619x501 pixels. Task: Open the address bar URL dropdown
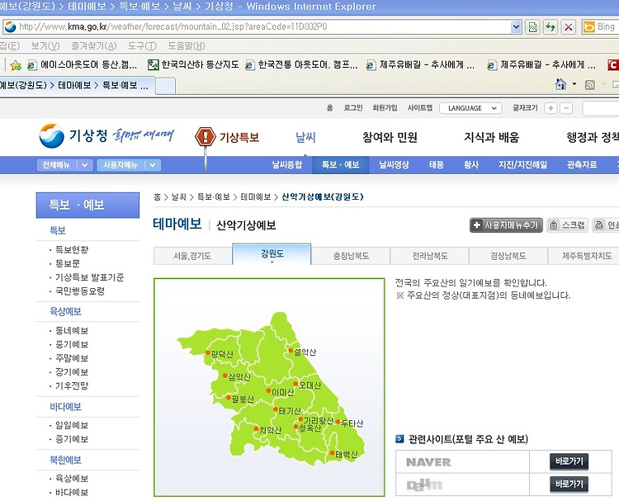(x=516, y=27)
